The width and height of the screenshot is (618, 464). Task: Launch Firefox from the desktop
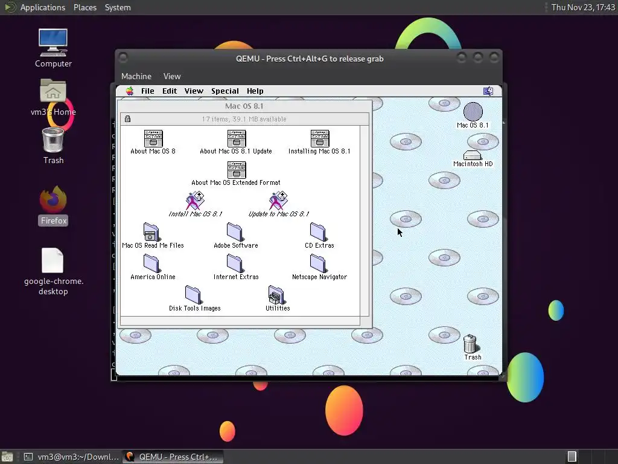(x=53, y=199)
